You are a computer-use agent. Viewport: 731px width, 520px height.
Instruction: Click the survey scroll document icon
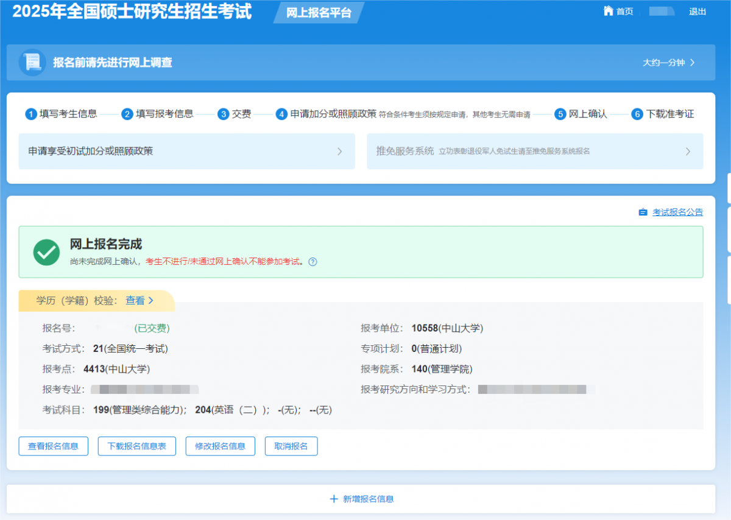click(x=32, y=62)
